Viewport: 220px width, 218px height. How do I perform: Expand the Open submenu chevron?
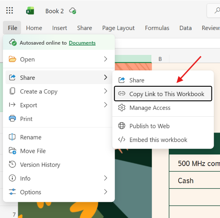[105, 59]
